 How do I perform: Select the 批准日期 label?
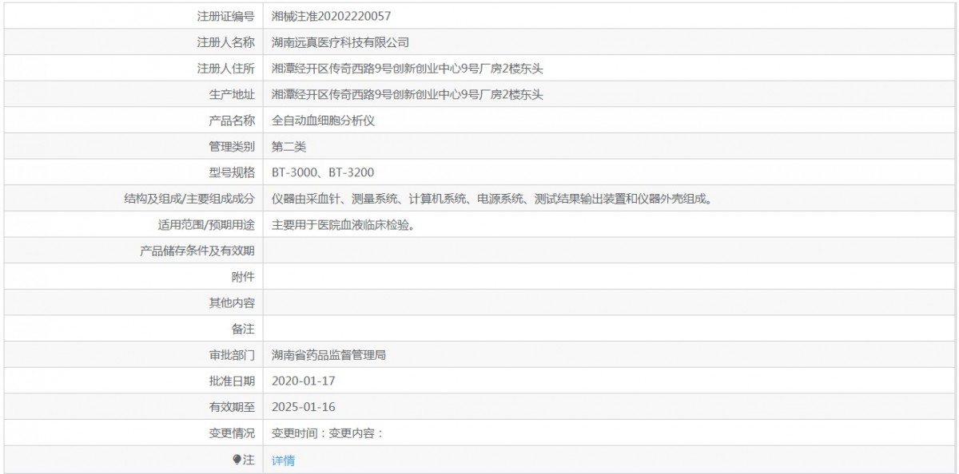coord(232,381)
